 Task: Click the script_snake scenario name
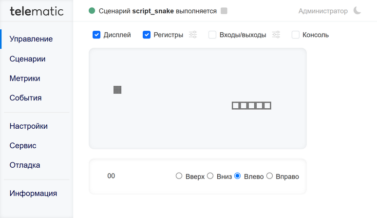(153, 11)
